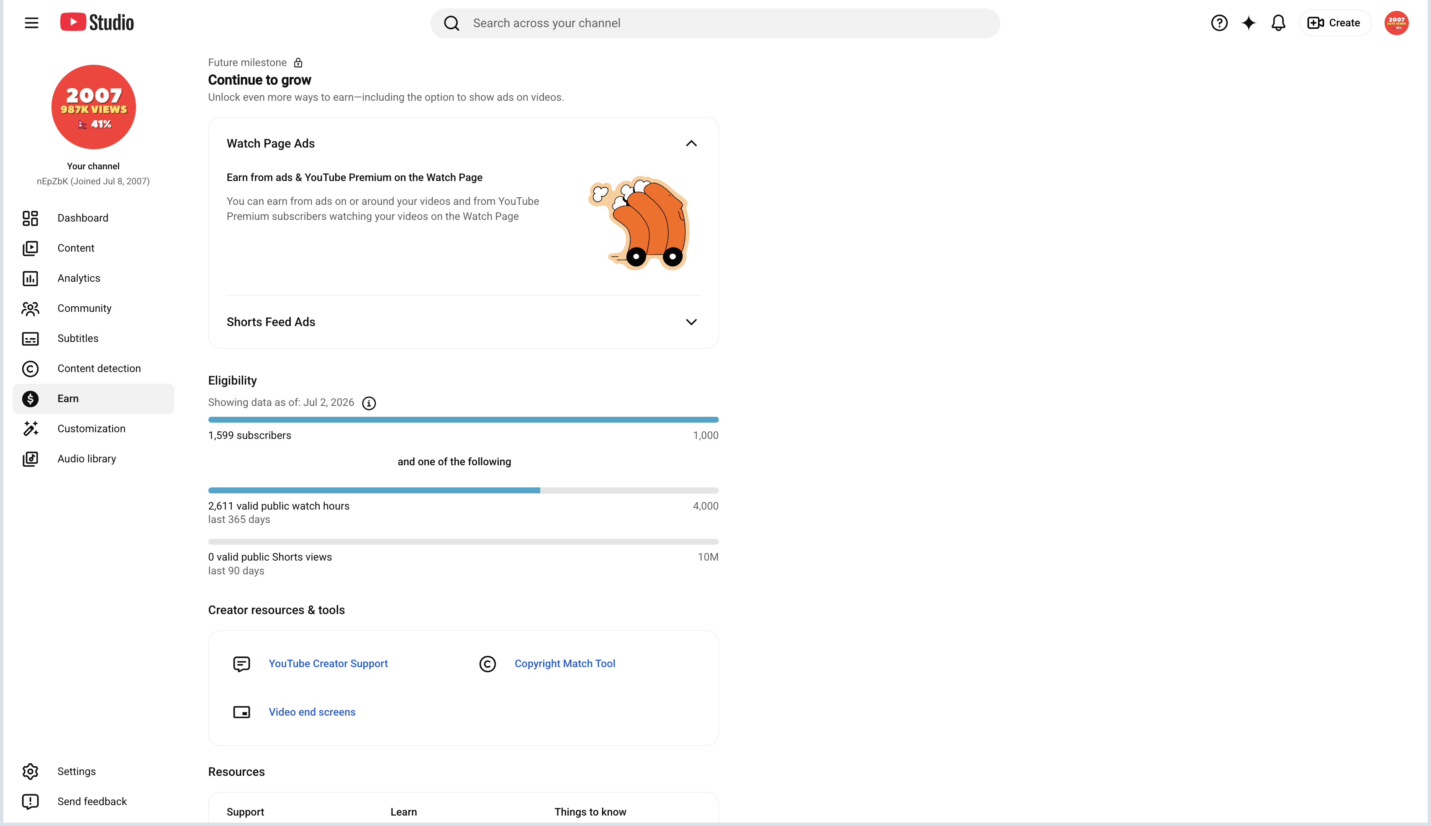Screen dimensions: 1431x826
Task: Click the Send feedback icon
Action: click(30, 802)
